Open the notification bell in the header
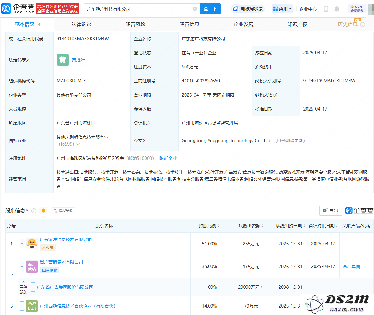 (x=337, y=9)
